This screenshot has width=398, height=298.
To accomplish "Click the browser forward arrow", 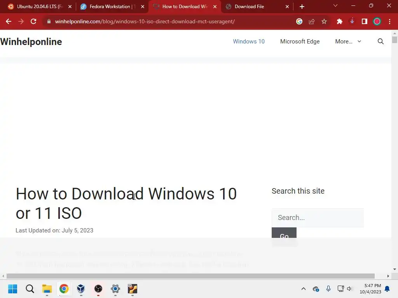I will coord(21,22).
